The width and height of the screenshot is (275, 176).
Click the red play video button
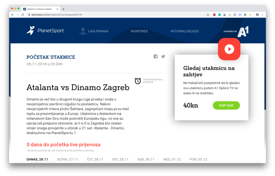[229, 49]
